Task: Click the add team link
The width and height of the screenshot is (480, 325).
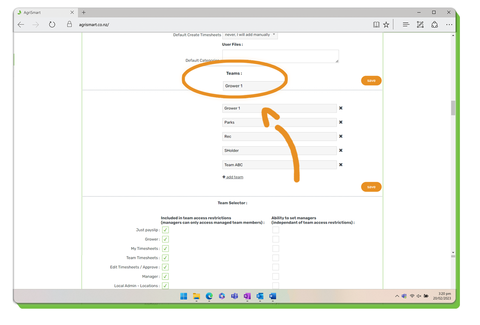Action: (233, 177)
